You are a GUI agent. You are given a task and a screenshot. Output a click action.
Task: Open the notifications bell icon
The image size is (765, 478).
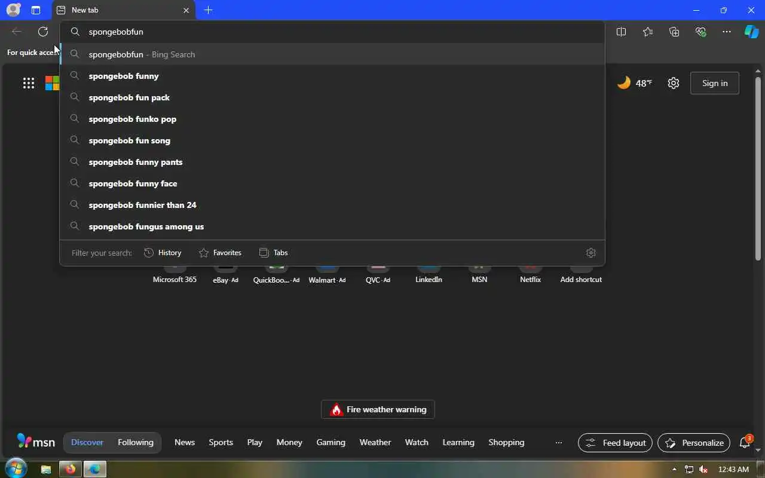point(745,443)
